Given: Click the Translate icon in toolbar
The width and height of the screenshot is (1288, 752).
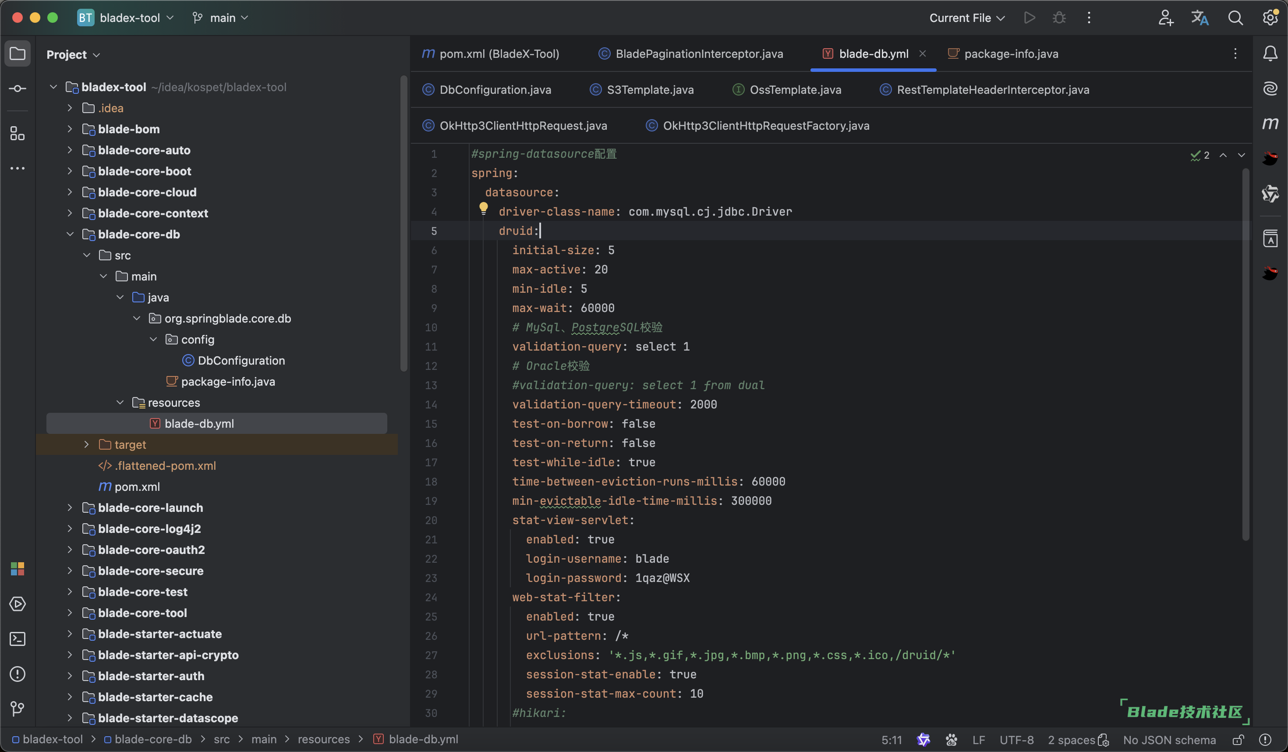Looking at the screenshot, I should 1200,18.
